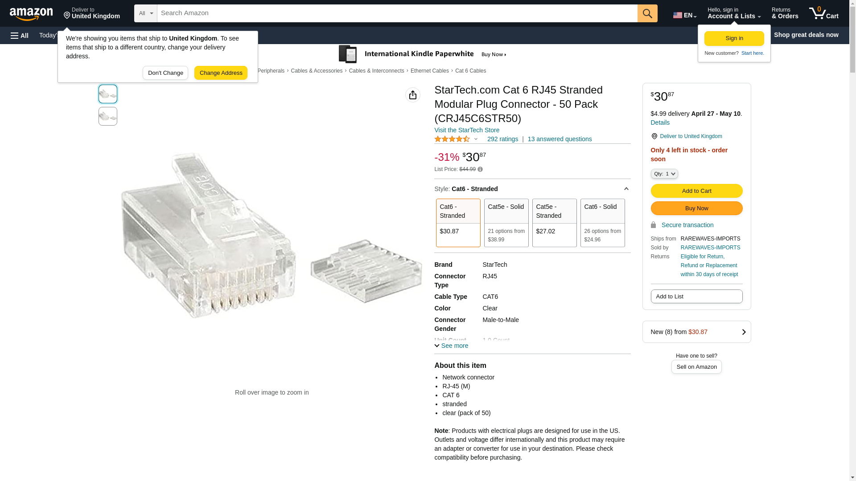856x481 pixels.
Task: Click the share icon on product image
Action: click(412, 95)
